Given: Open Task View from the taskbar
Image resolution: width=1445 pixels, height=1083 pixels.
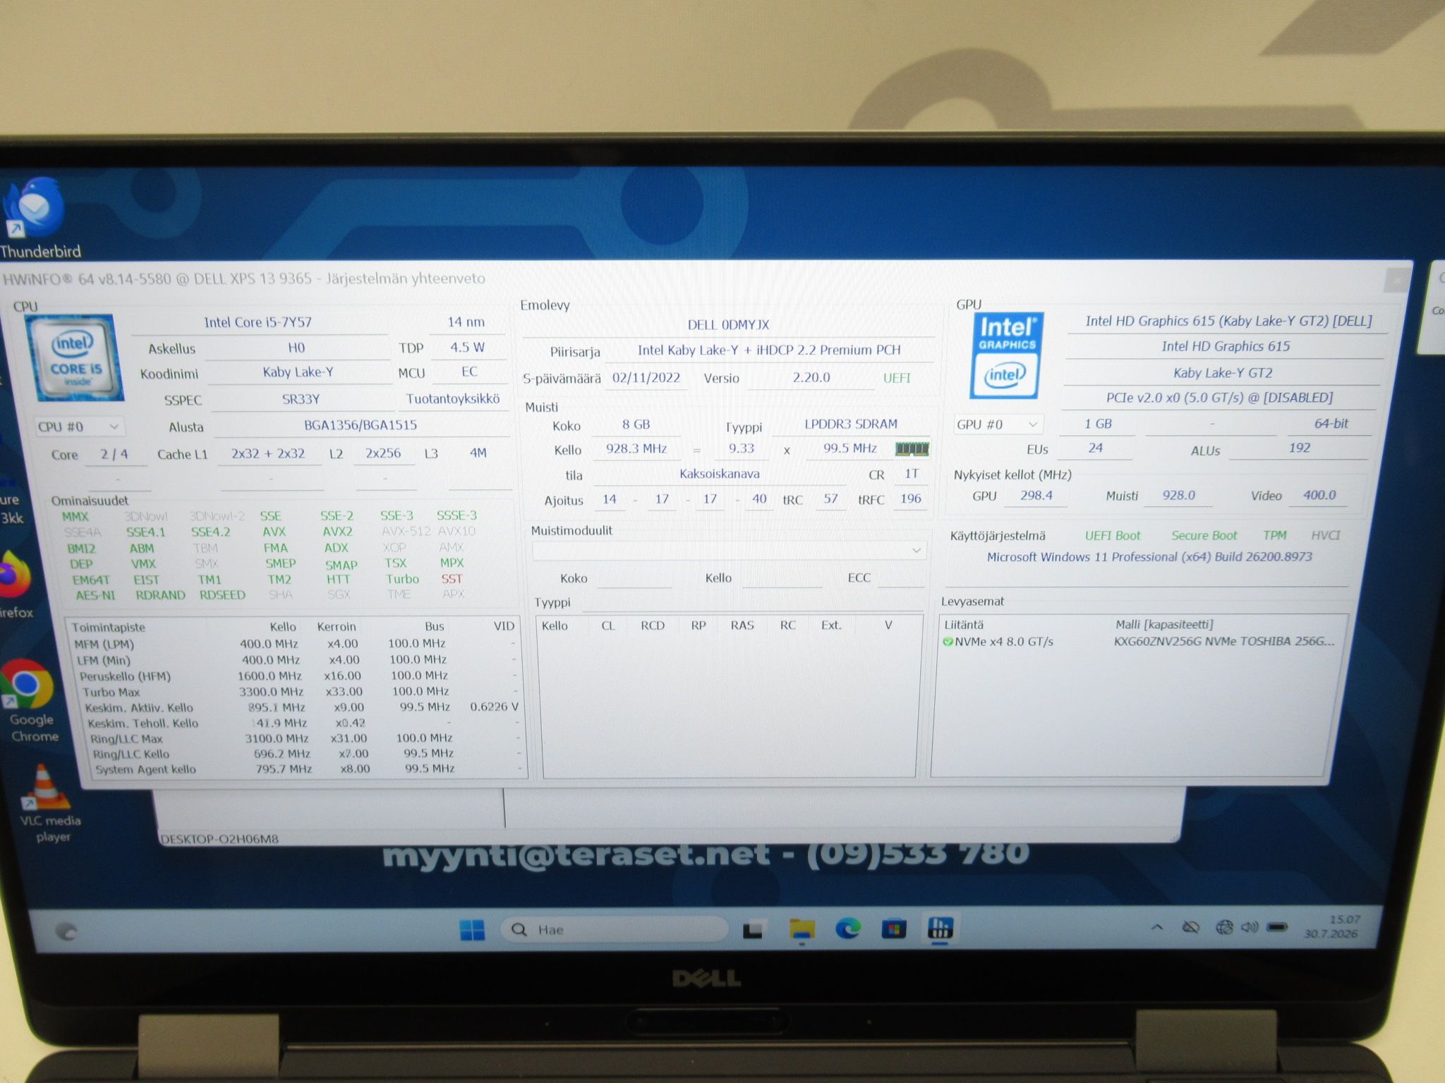Looking at the screenshot, I should point(752,930).
